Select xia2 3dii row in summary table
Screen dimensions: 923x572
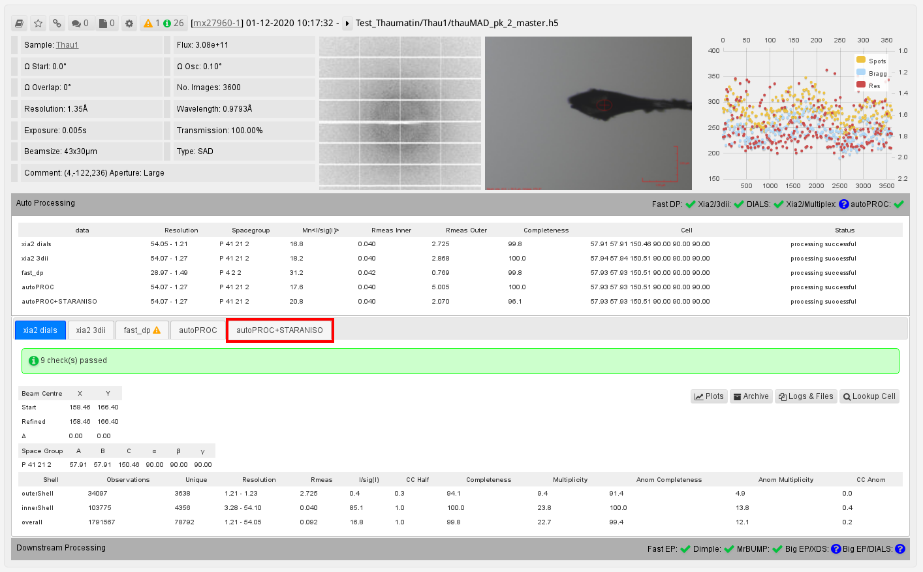pyautogui.click(x=460, y=259)
